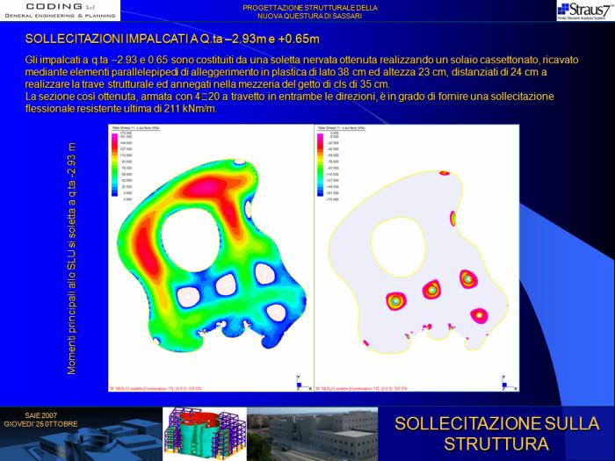615x461 pixels.
Task: Click the SAIE 2007 date label
Action: coord(41,418)
